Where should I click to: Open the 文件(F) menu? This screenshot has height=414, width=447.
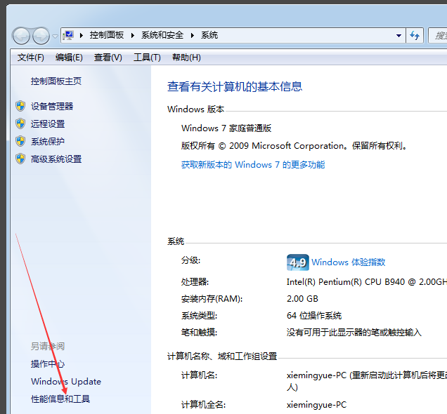point(30,58)
